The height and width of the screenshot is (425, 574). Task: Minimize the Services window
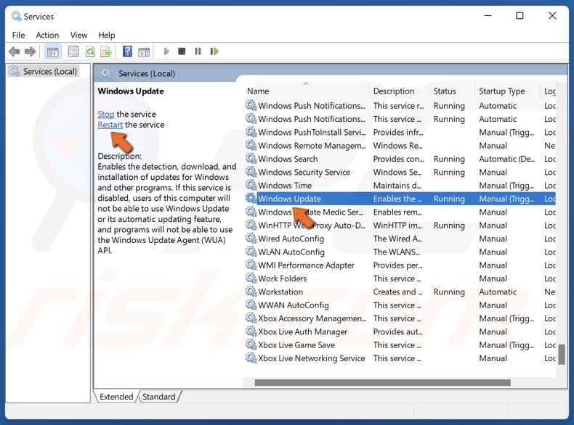click(488, 15)
